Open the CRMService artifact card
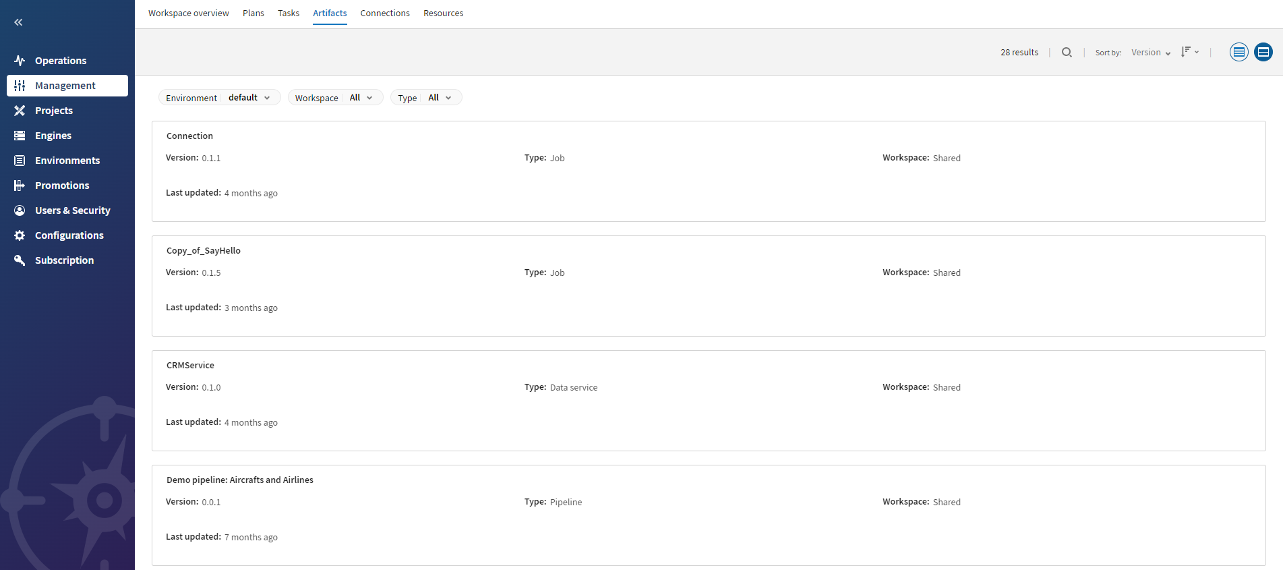1283x570 pixels. click(x=190, y=366)
